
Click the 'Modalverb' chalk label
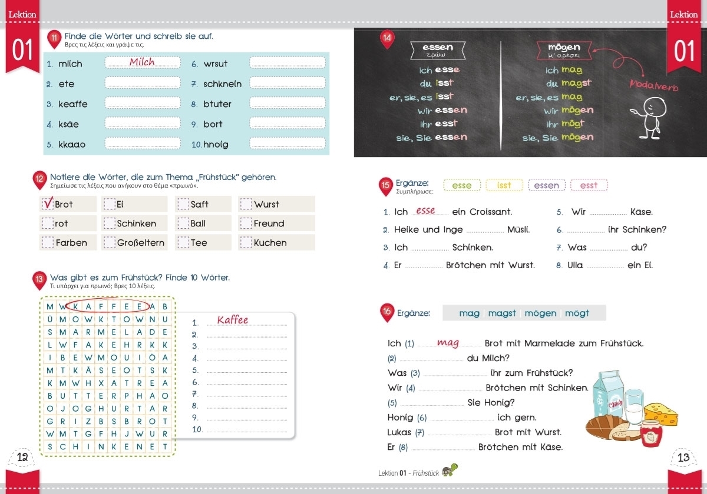(654, 86)
